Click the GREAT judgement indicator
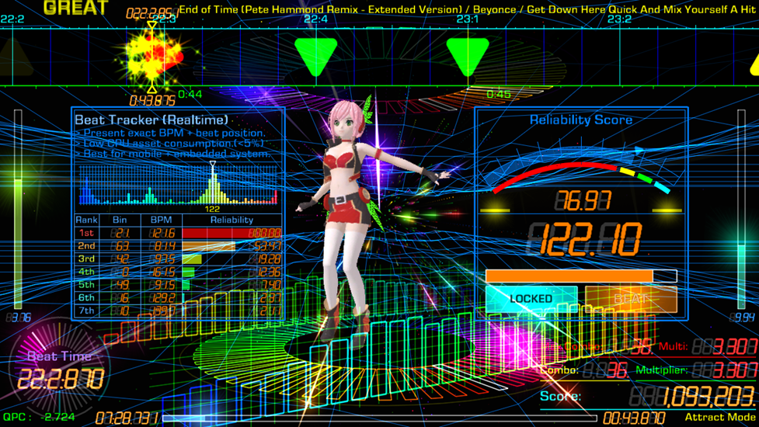 click(x=75, y=9)
